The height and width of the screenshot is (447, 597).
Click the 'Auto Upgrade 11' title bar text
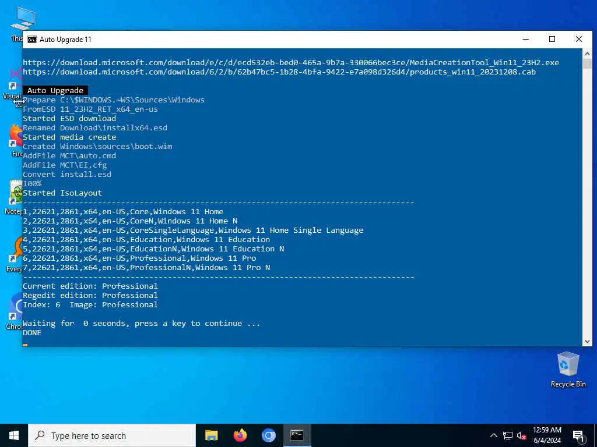tap(65, 40)
